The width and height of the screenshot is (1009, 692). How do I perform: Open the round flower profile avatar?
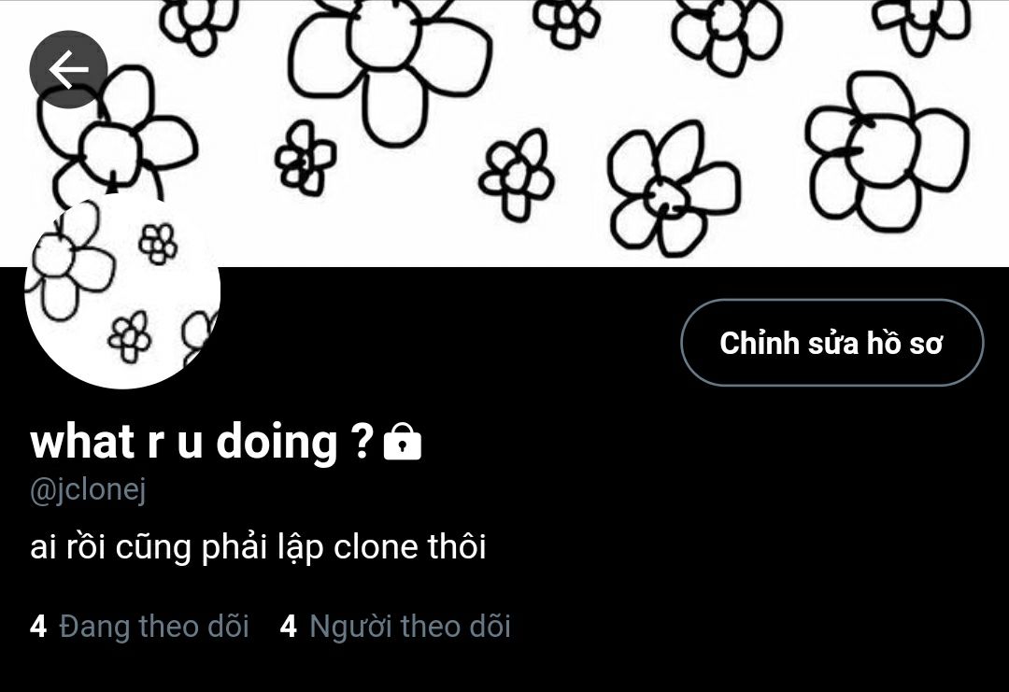coord(122,290)
